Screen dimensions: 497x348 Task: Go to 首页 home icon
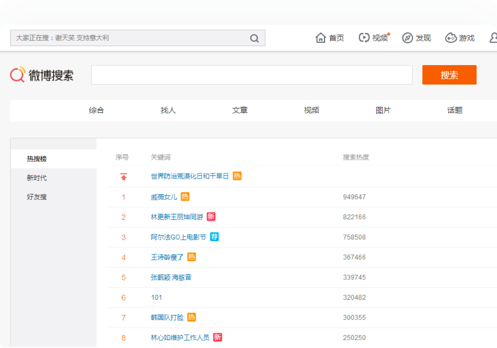click(321, 38)
